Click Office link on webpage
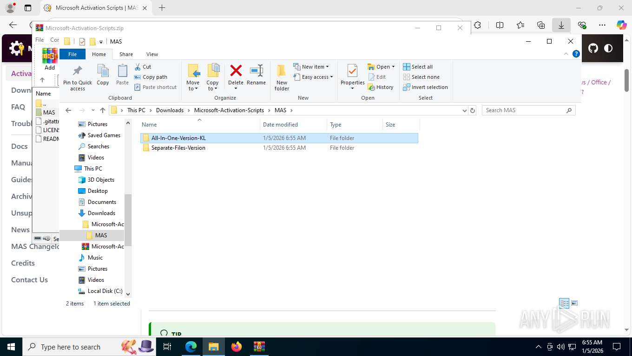The image size is (632, 356). coord(599,82)
